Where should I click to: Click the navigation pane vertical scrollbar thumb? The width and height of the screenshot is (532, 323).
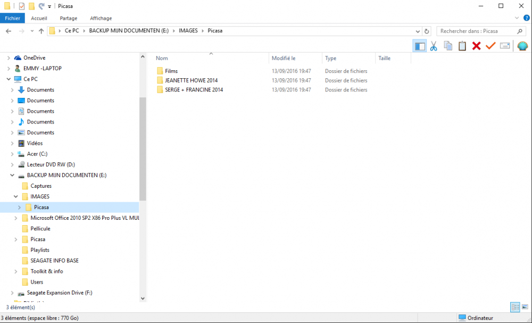coord(143,148)
